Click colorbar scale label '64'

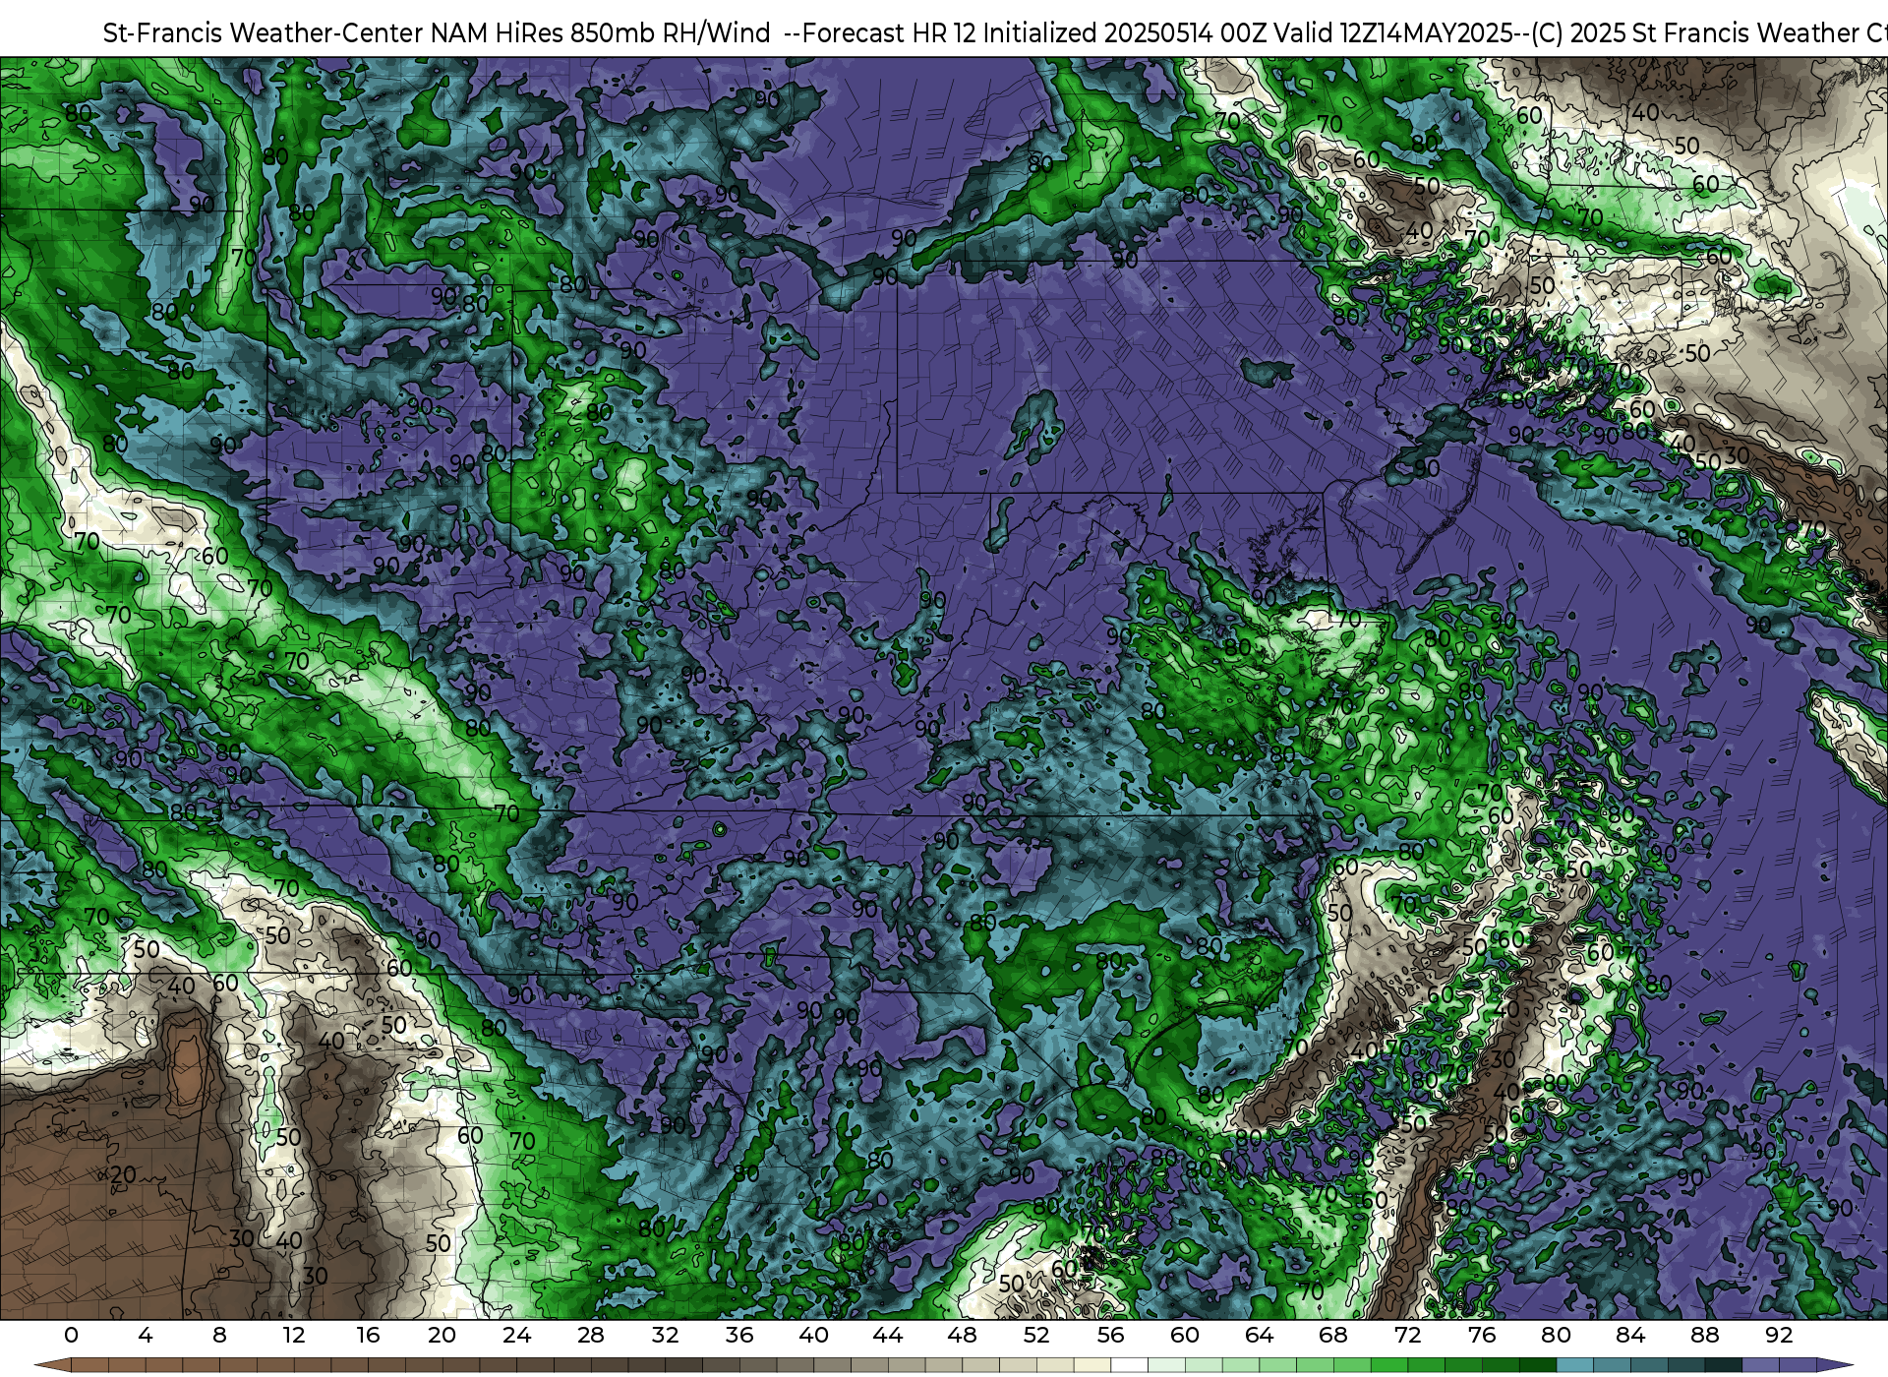tap(1259, 1335)
